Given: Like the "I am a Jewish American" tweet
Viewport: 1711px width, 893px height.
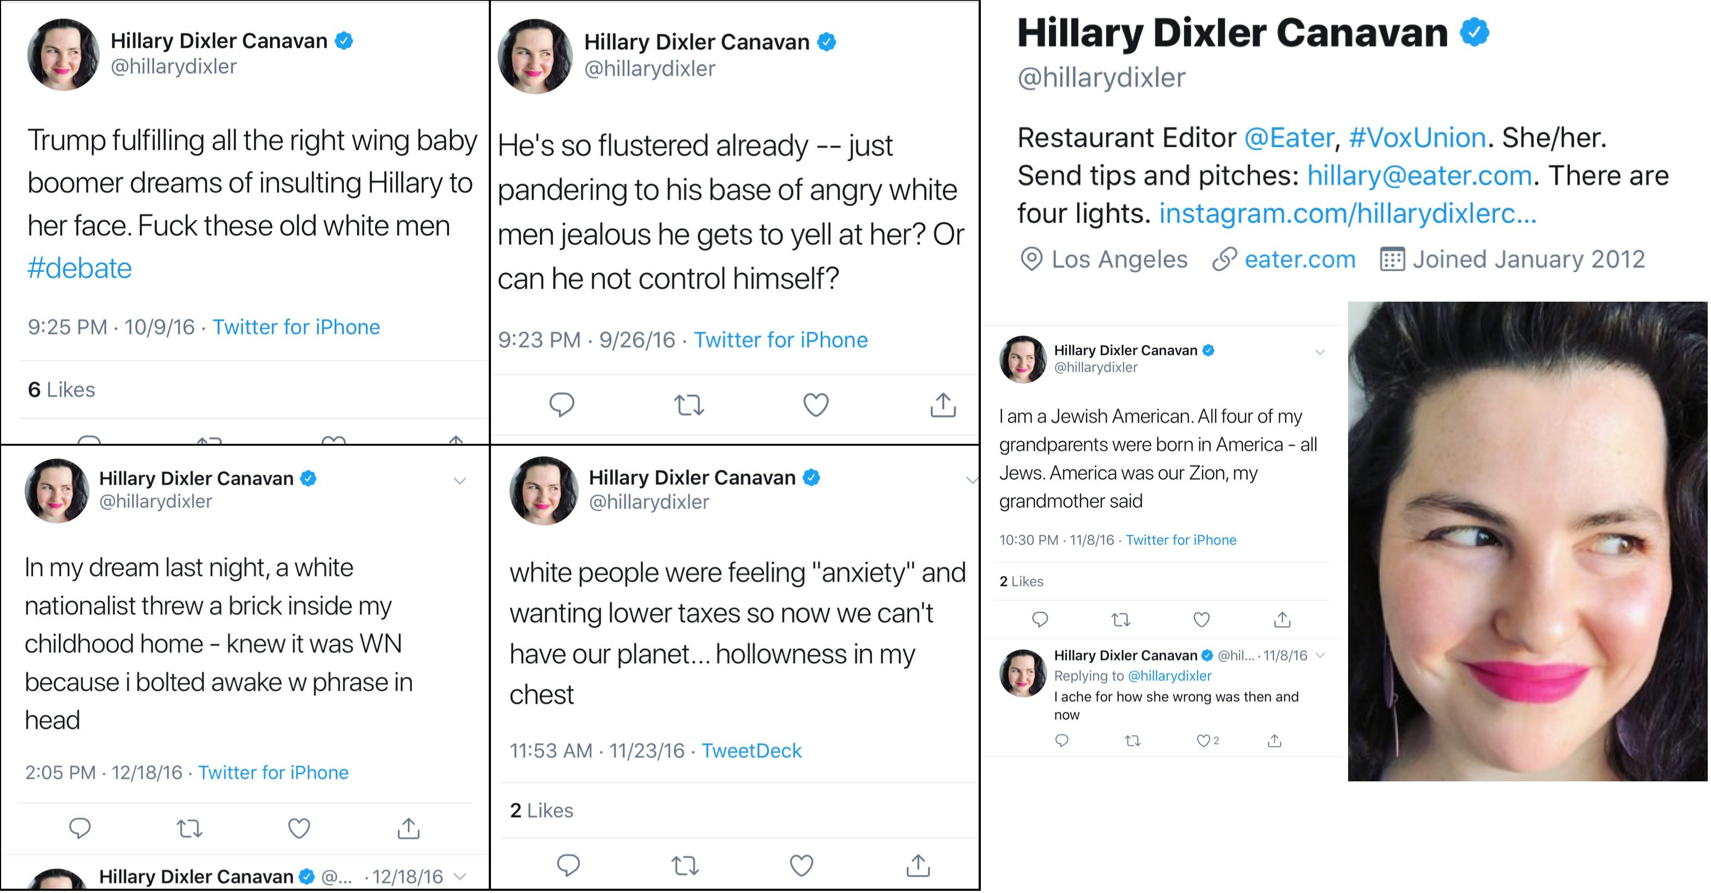Looking at the screenshot, I should [x=1202, y=620].
